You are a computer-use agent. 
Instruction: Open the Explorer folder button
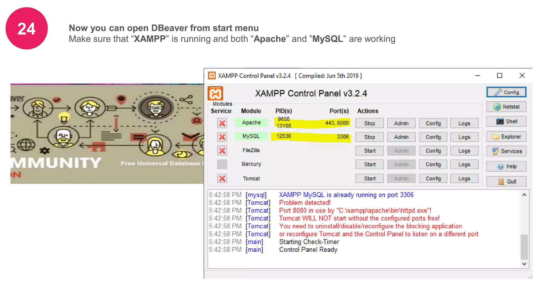point(506,137)
